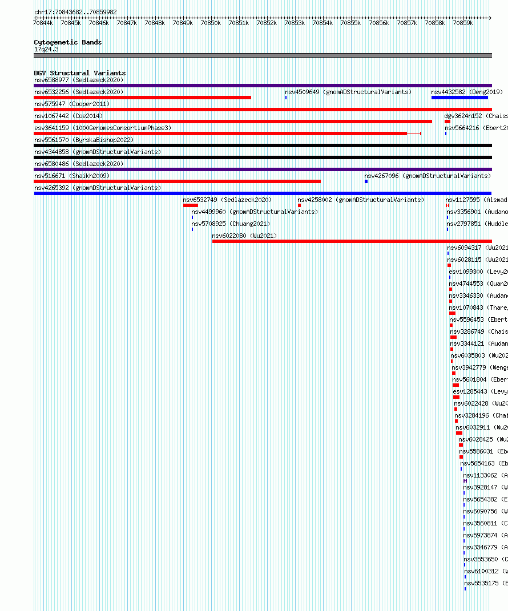The width and height of the screenshot is (508, 611).
Task: Click the 70855k ruler position label
Action: (x=350, y=23)
